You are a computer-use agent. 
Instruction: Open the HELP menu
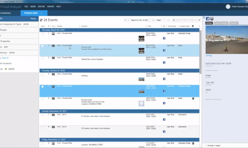pos(58,7)
